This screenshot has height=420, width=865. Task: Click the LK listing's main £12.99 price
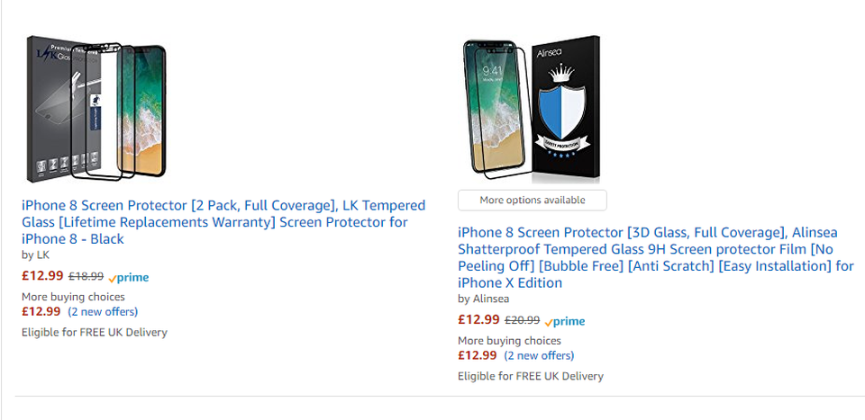coord(41,277)
